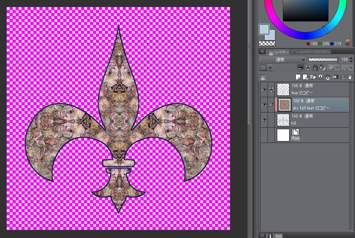Screen dimensions: 355x238
Task: Open the color wheel switch icon
Action: tap(348, 42)
